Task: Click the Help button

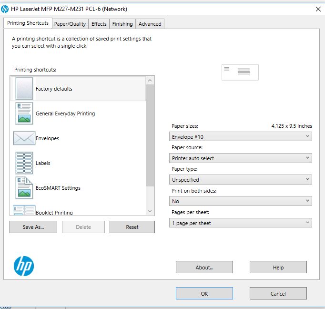Action: coord(278,267)
